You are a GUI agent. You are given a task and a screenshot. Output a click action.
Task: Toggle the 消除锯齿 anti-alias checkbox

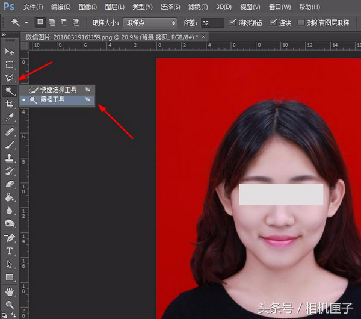232,23
